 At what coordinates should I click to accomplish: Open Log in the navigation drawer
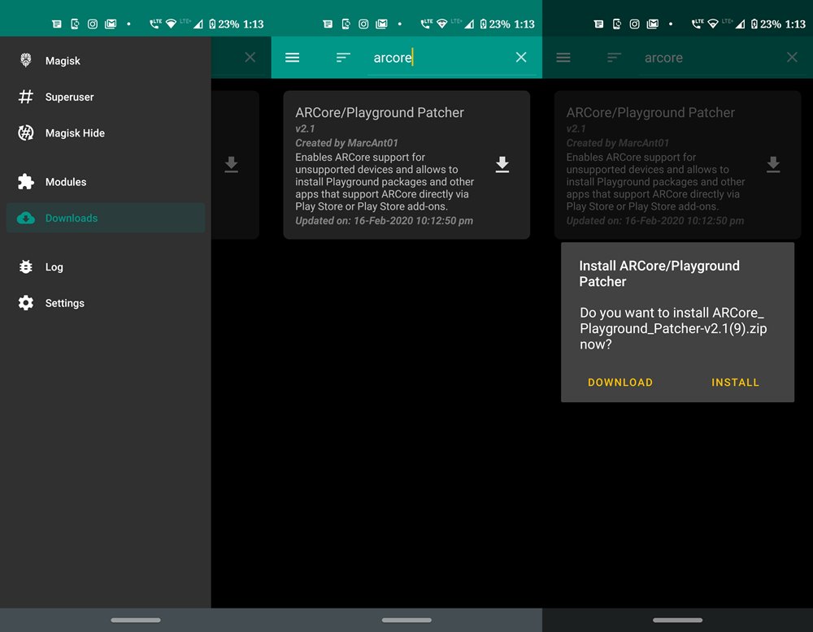coord(105,266)
